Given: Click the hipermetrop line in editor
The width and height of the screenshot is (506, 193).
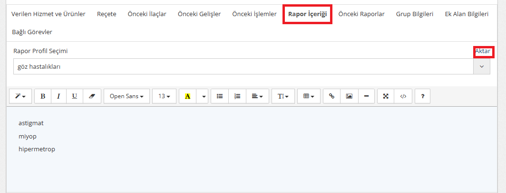Looking at the screenshot, I should [x=37, y=149].
